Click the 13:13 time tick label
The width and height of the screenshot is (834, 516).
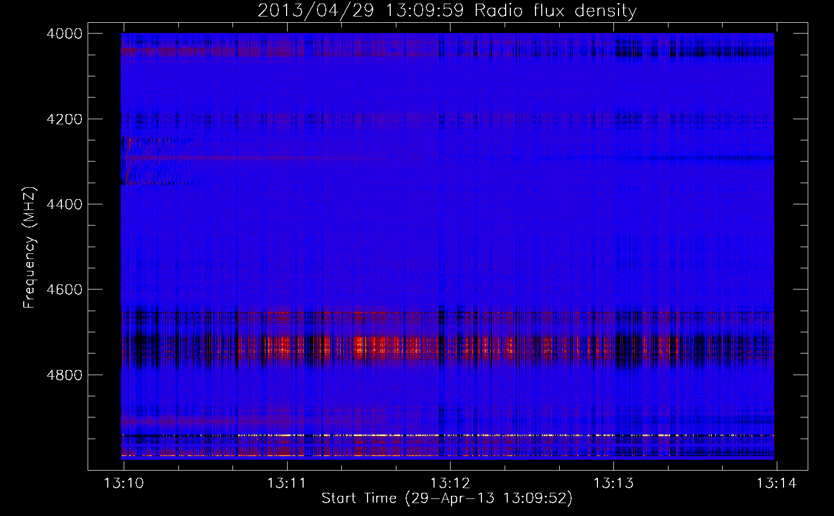613,483
